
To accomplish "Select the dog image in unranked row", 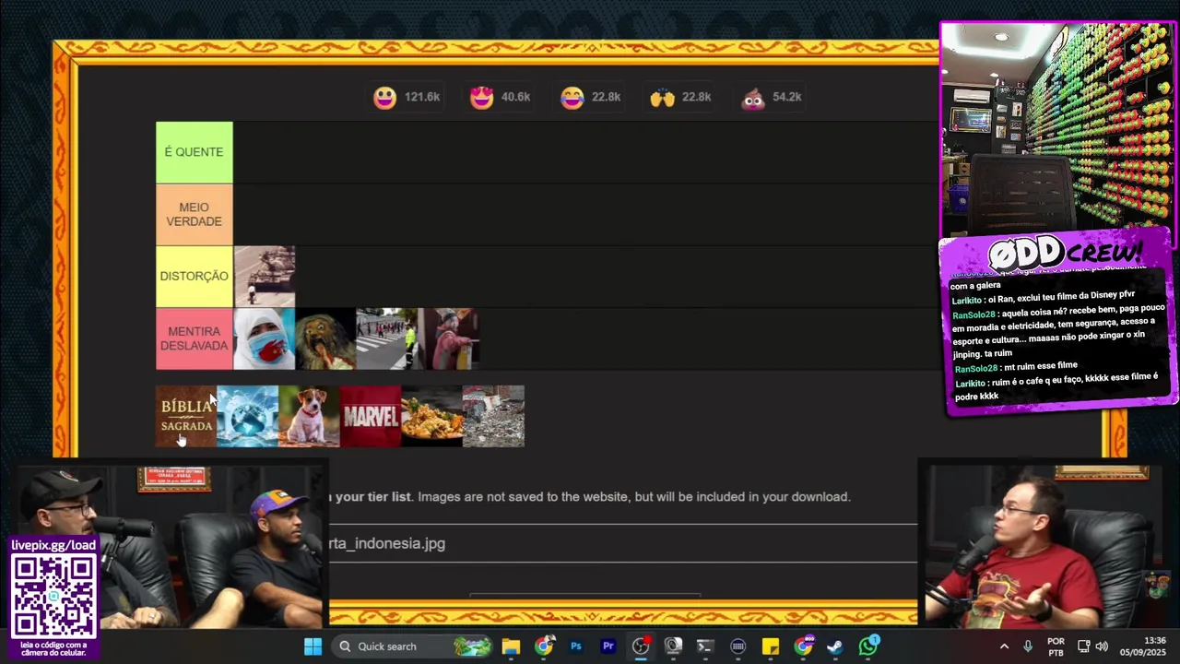I will click(x=309, y=416).
